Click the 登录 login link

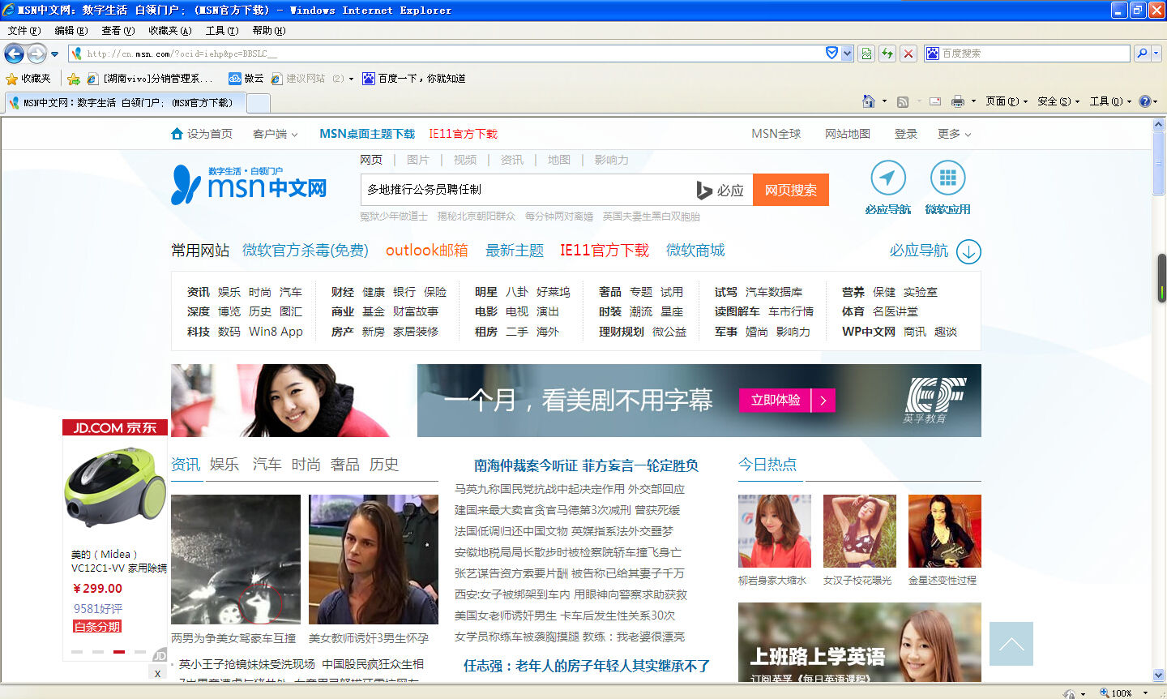905,134
